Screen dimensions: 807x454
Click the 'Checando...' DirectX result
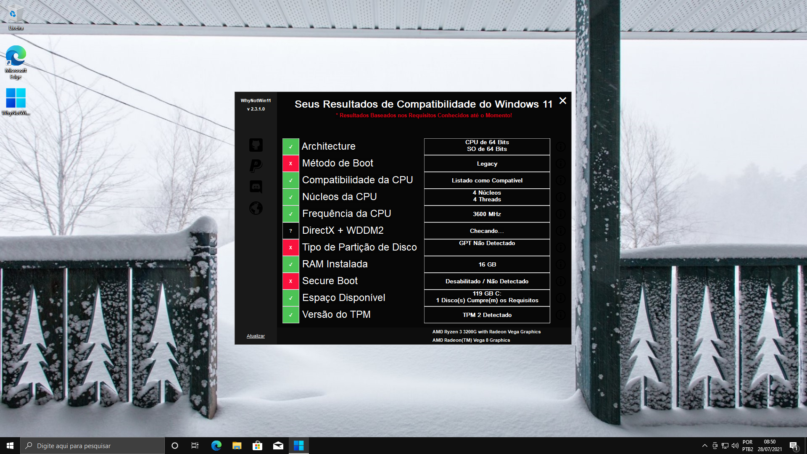pyautogui.click(x=487, y=231)
